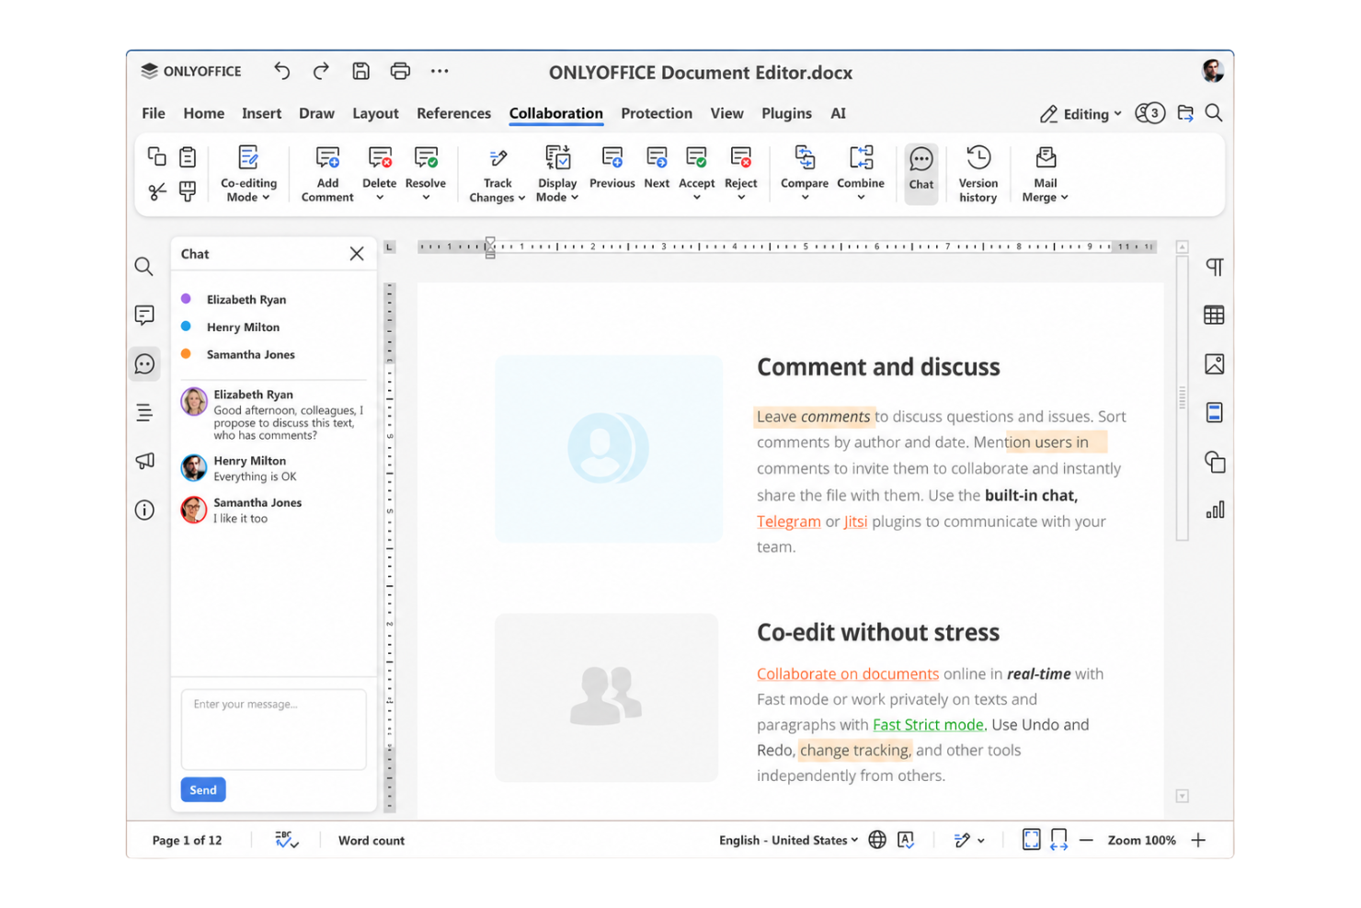This screenshot has height=908, width=1361.
Task: Expand the Accept changes dropdown
Action: click(x=697, y=198)
